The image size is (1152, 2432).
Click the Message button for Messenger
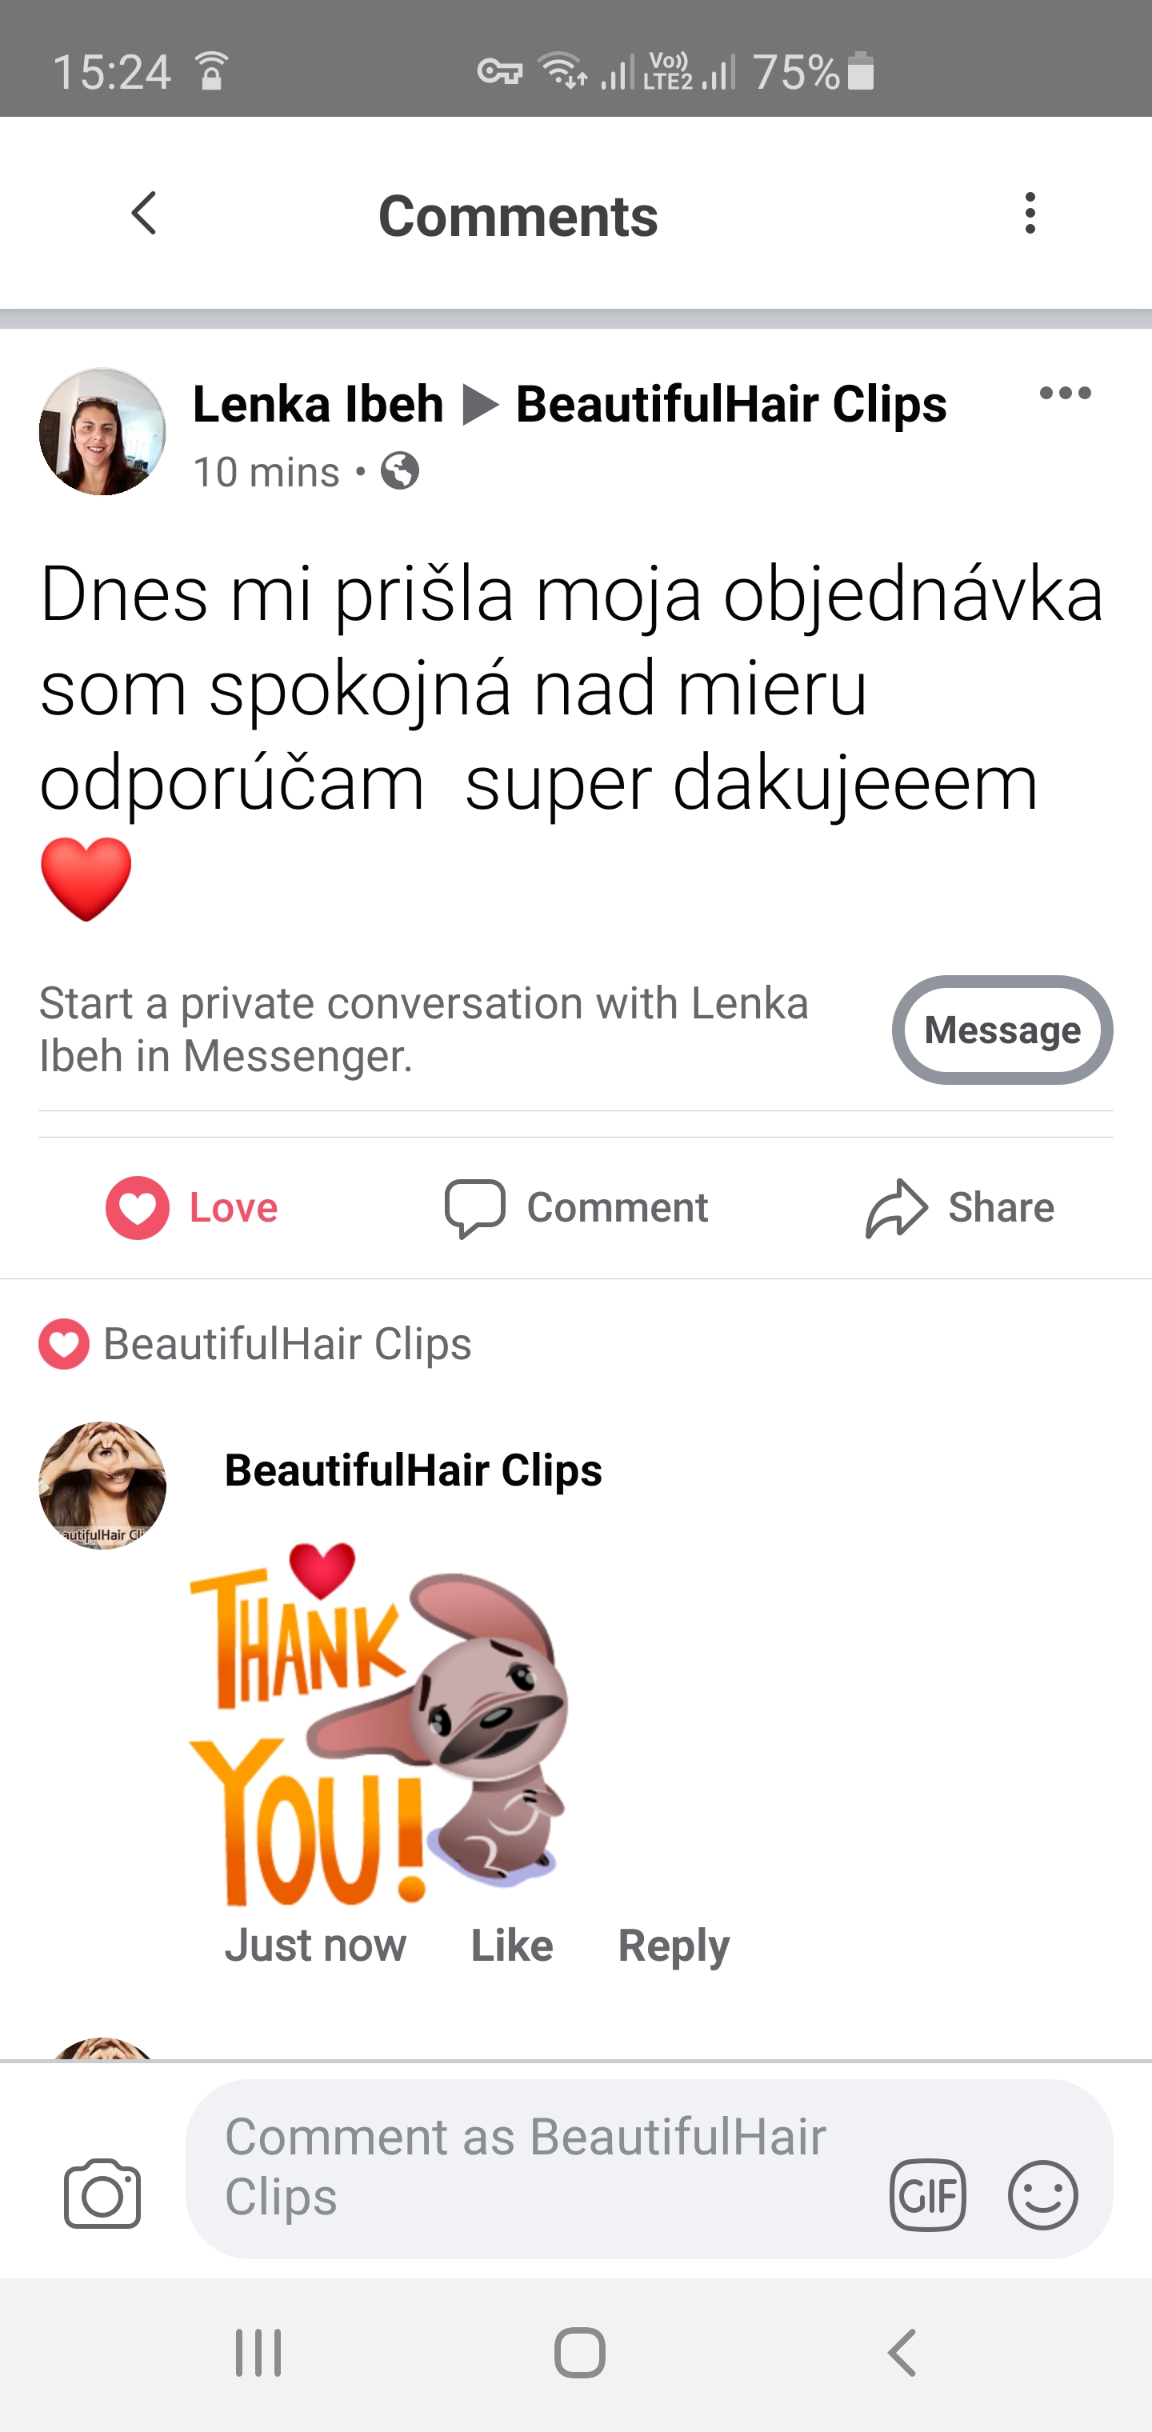tap(1002, 1029)
